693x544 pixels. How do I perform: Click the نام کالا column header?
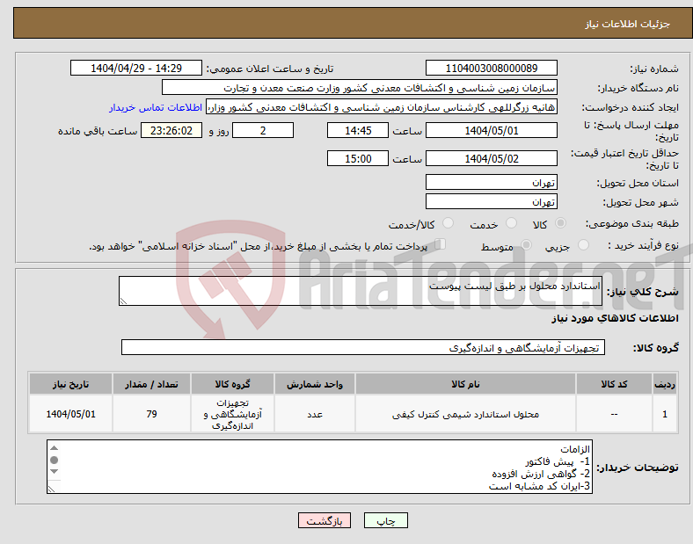[465, 384]
